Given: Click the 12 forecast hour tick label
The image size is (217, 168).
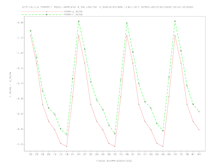Looking at the screenshot, I should pos(55,154).
